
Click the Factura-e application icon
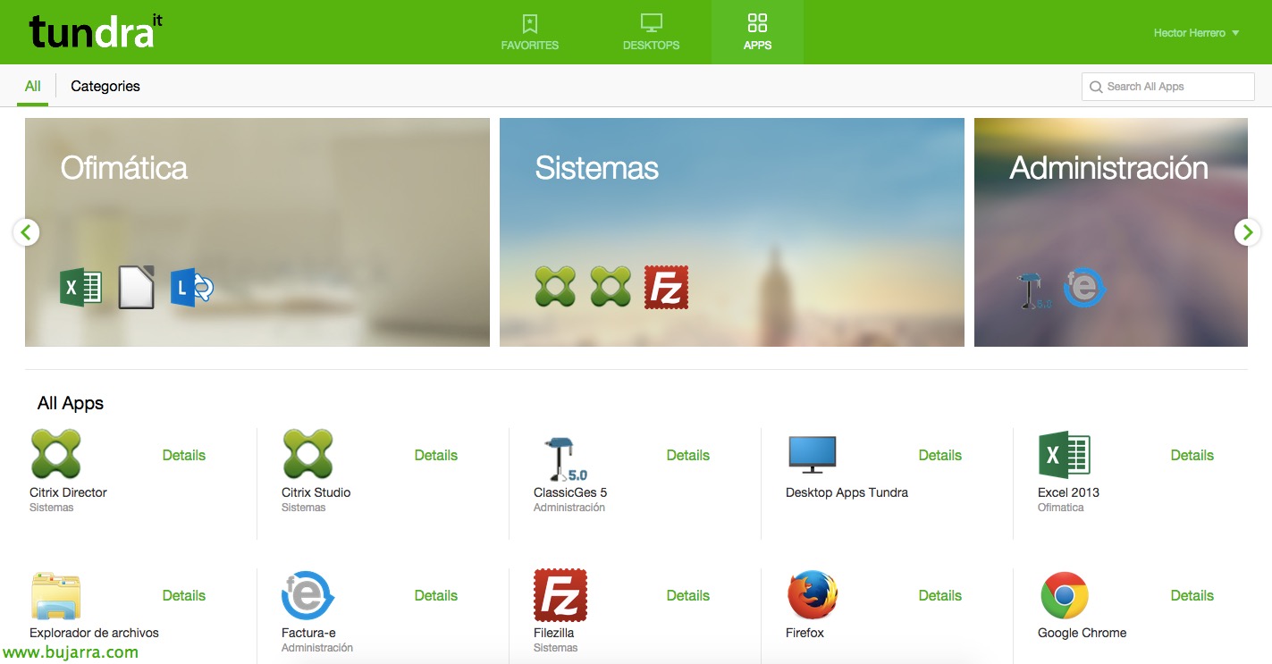(x=307, y=595)
